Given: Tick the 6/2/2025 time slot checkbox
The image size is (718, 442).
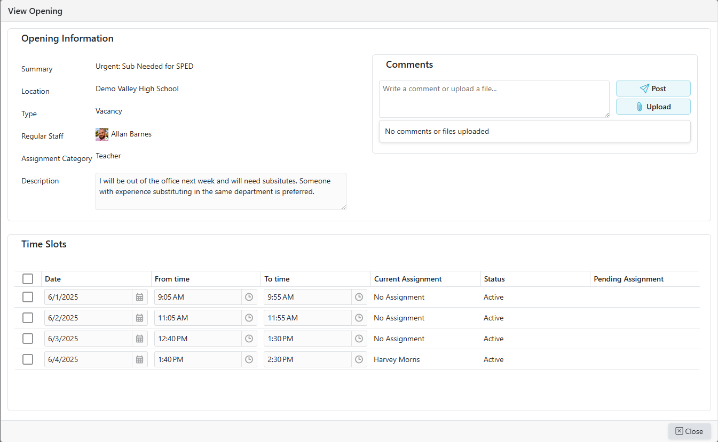Looking at the screenshot, I should (x=28, y=318).
